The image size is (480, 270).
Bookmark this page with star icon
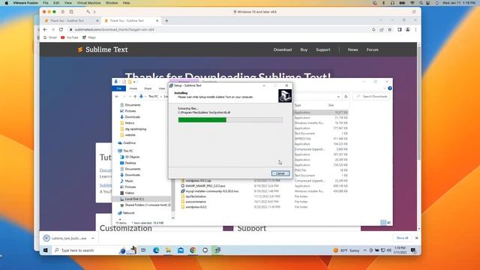click(x=390, y=30)
